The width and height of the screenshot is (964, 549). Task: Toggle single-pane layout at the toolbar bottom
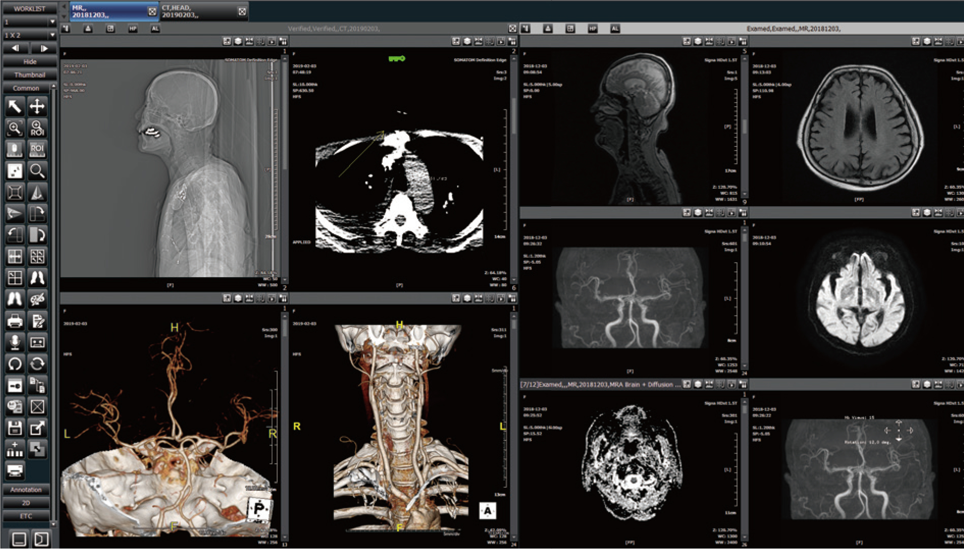pos(19,539)
